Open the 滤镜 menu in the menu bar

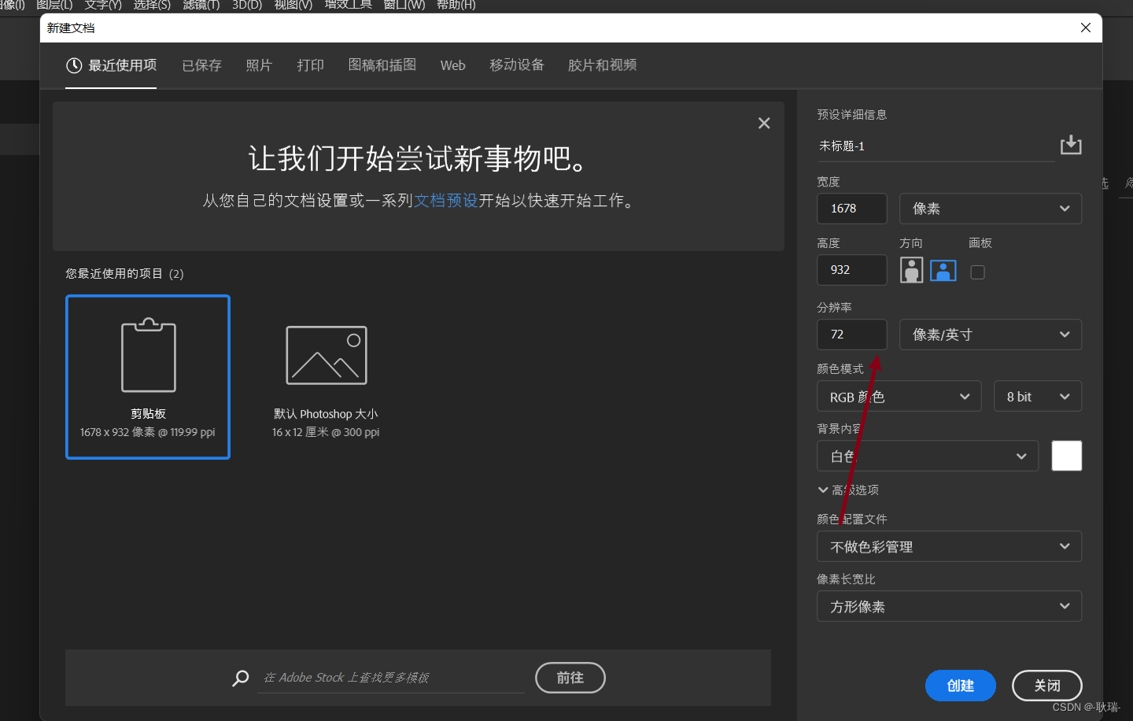[x=201, y=6]
